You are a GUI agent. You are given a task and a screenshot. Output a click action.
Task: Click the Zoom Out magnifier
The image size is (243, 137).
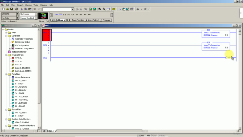104,9
